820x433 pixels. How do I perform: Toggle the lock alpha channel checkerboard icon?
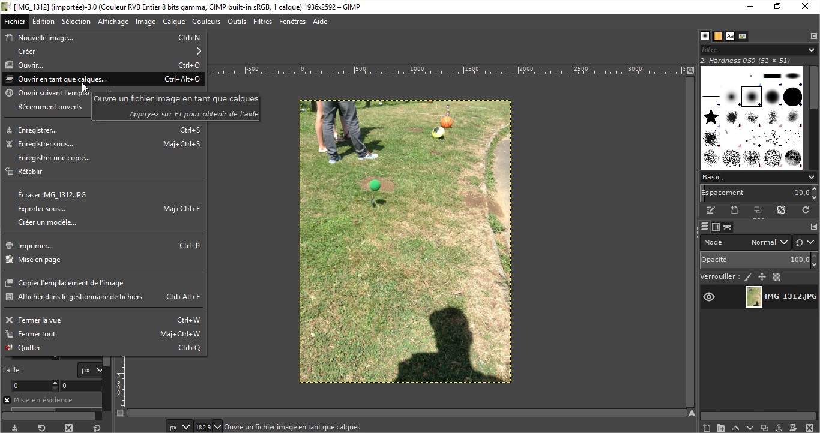point(776,277)
